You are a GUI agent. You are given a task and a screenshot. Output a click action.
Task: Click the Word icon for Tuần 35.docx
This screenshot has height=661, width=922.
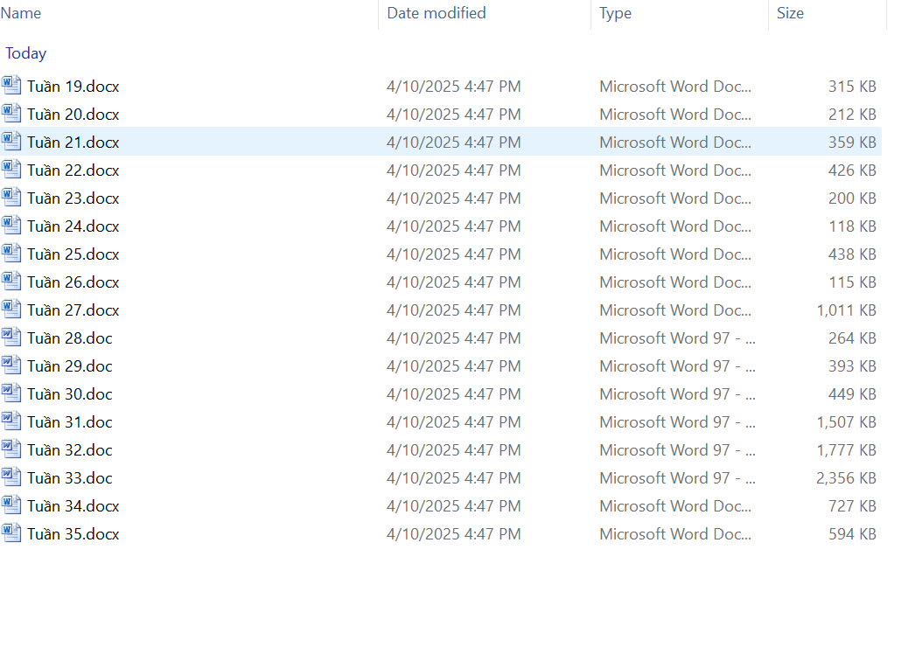(11, 533)
